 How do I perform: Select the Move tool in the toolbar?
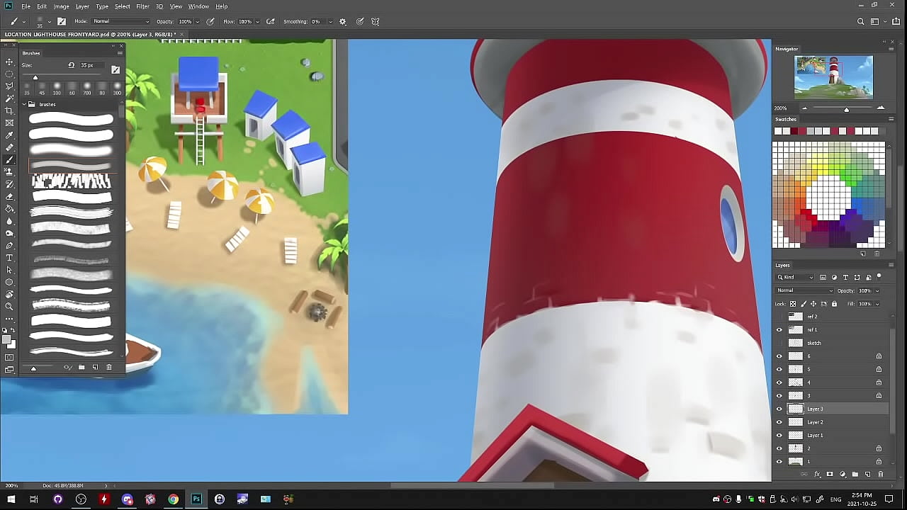click(x=9, y=62)
